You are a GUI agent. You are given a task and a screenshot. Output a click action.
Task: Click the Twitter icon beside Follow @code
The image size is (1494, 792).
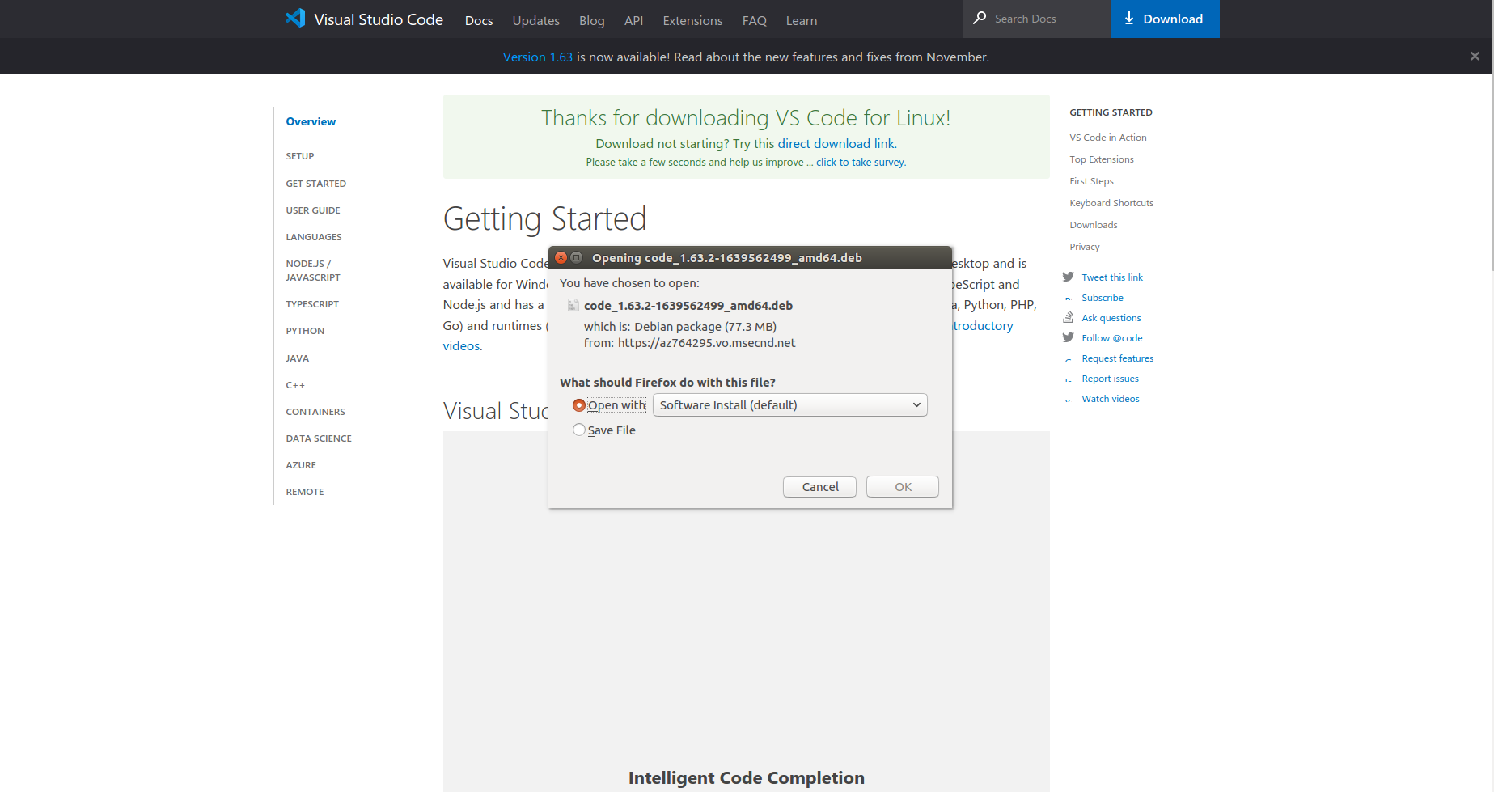point(1068,337)
